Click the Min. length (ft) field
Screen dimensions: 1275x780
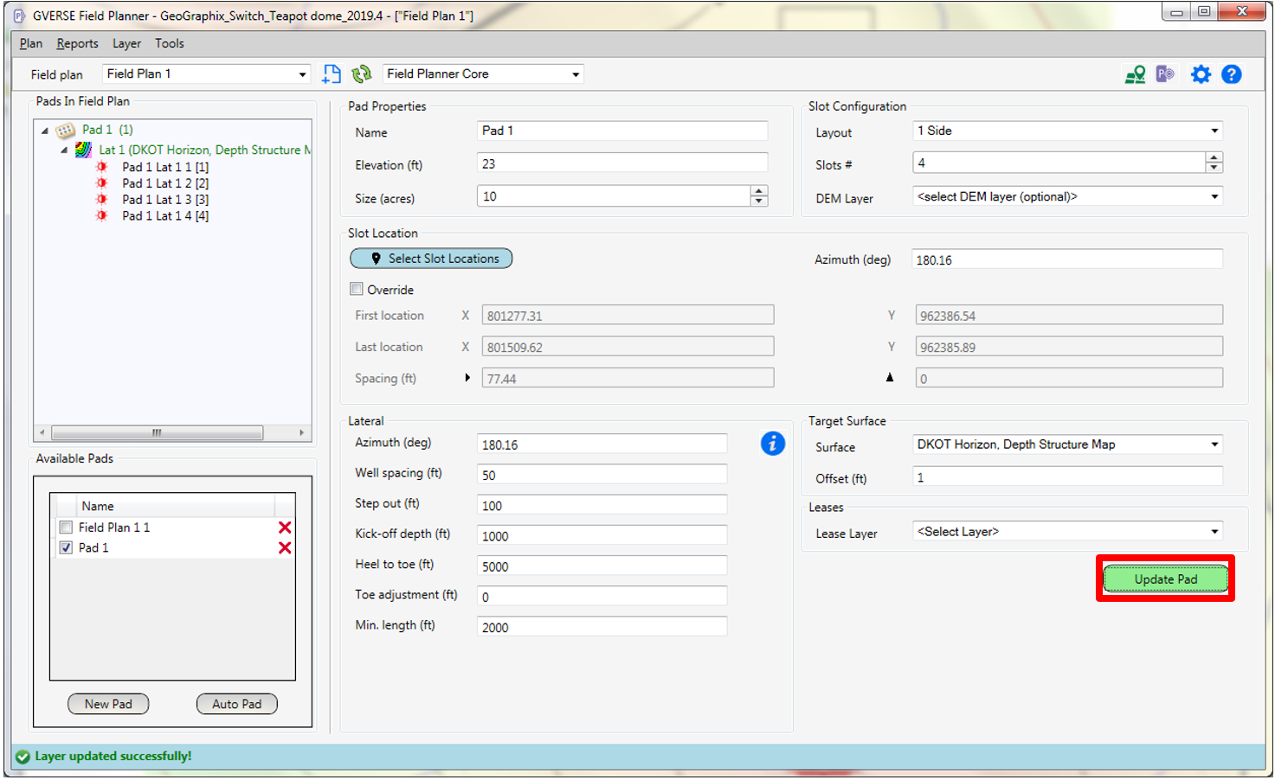(x=602, y=626)
